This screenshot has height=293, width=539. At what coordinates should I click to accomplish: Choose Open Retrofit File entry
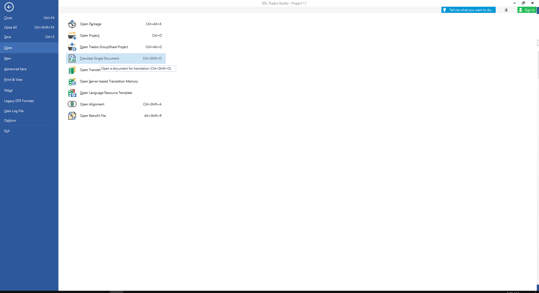[x=116, y=116]
